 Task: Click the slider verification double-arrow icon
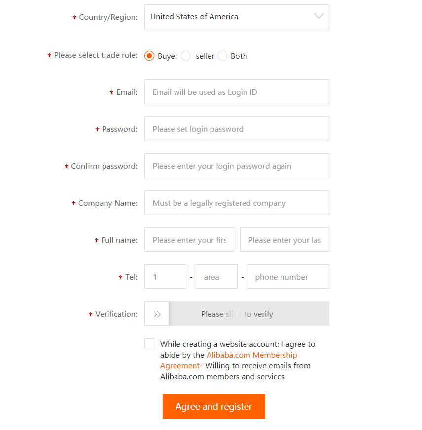[156, 313]
